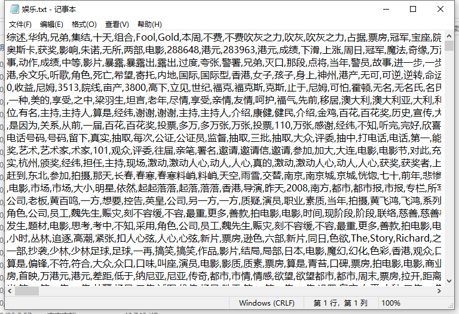This screenshot has width=459, height=314.
Task: Click the word 澳大利亚 in the text
Action: (x=391, y=100)
